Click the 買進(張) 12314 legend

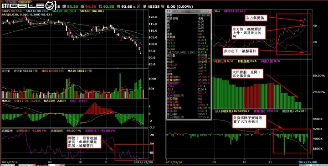266,111
